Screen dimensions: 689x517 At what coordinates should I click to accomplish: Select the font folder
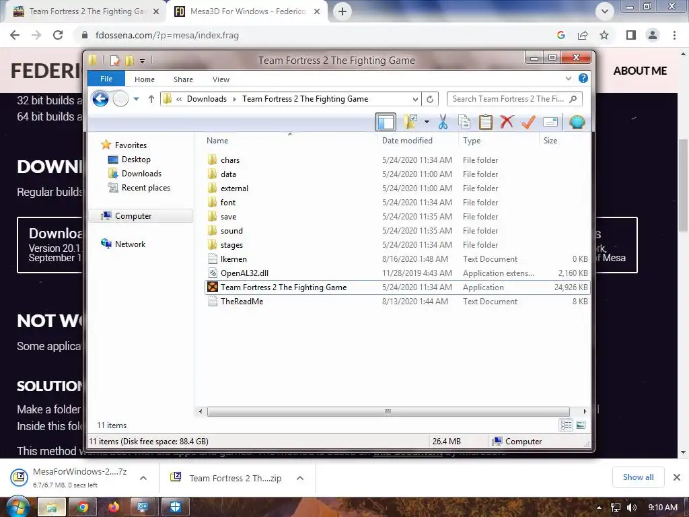tap(397, 202)
